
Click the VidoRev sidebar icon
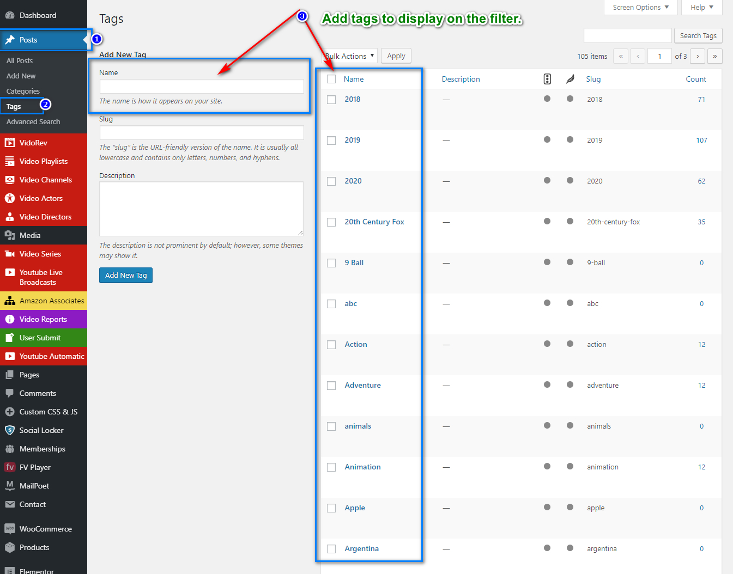(x=10, y=143)
